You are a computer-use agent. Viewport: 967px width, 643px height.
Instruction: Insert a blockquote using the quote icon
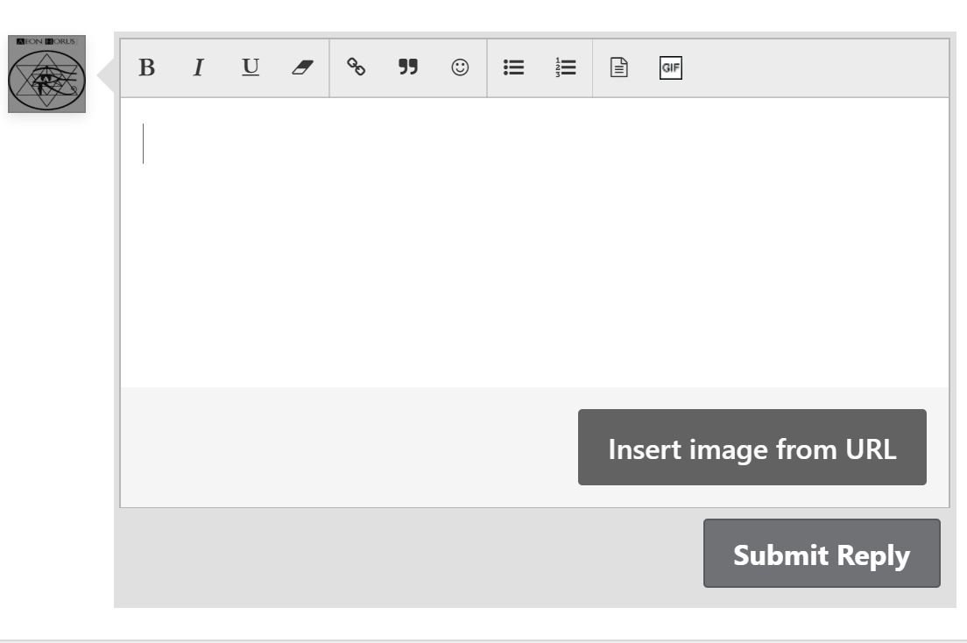tap(408, 67)
